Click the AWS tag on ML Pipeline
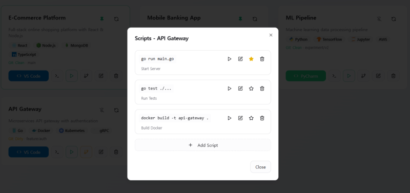This screenshot has height=193, width=410. (x=383, y=39)
